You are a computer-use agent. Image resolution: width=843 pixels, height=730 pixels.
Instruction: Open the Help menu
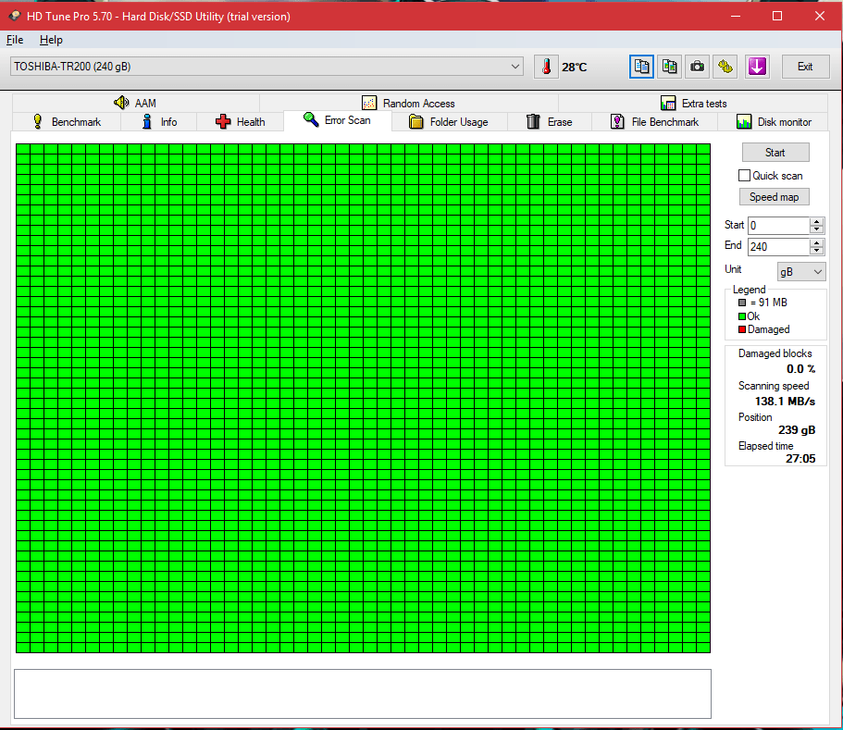pos(51,40)
